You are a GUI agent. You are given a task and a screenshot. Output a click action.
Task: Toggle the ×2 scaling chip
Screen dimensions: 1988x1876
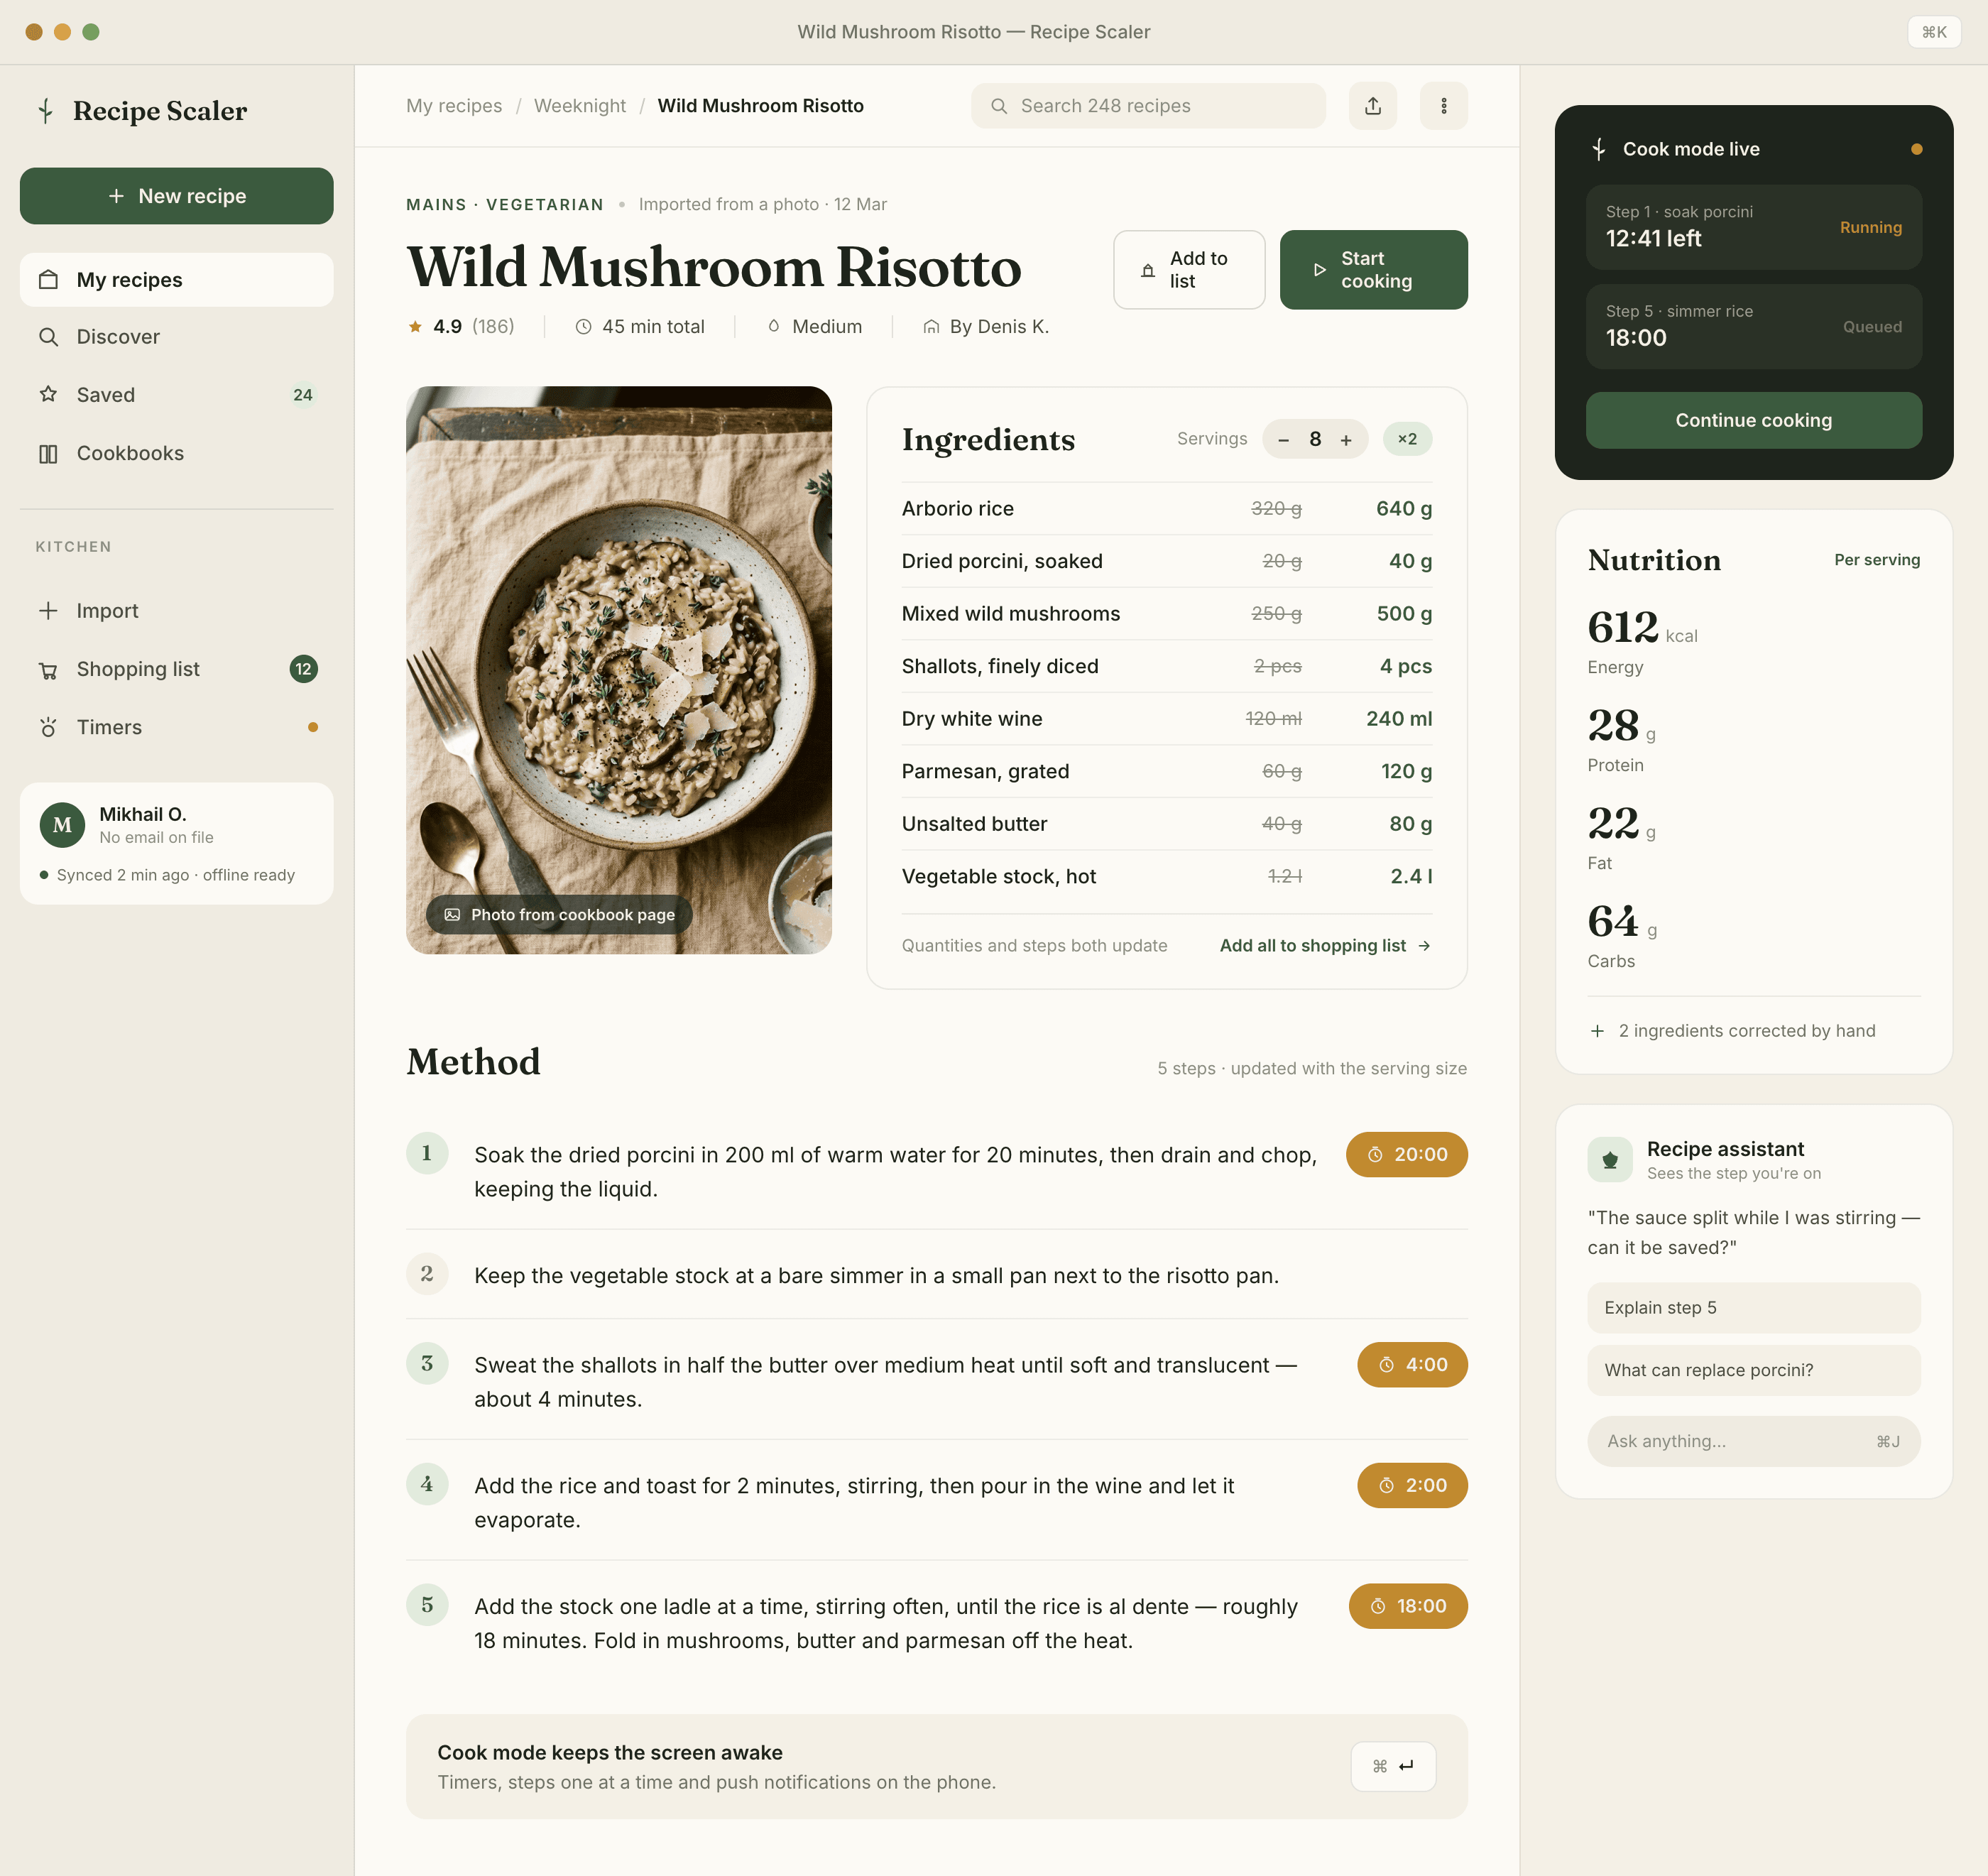(1407, 439)
